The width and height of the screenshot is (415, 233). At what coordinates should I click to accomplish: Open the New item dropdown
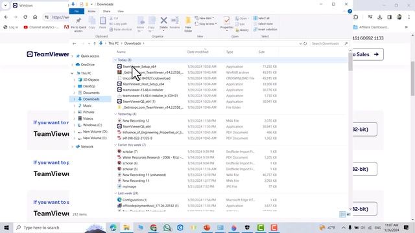205,18
